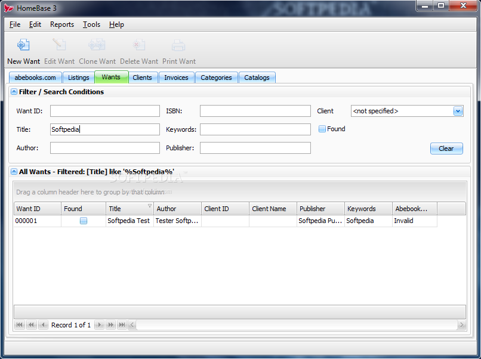This screenshot has height=359, width=481.
Task: Click the New Want toolbar icon
Action: 23,45
